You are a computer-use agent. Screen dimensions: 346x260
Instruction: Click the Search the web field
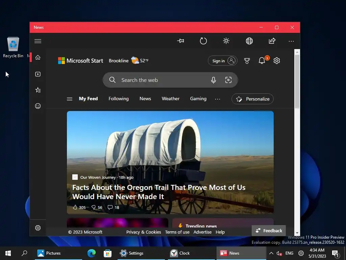coord(170,80)
